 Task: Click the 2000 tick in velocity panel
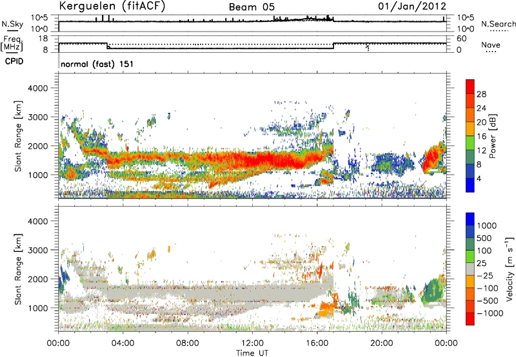[x=37, y=279]
